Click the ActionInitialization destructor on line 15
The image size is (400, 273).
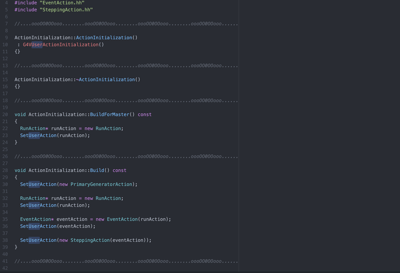[x=107, y=79]
